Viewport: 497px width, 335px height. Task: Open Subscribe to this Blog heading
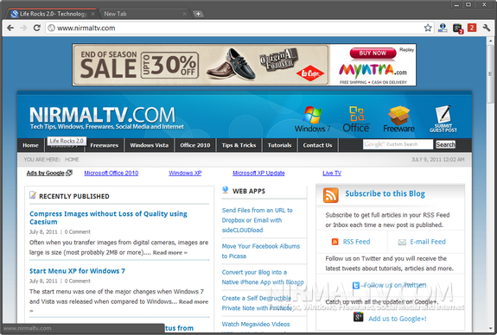click(385, 193)
